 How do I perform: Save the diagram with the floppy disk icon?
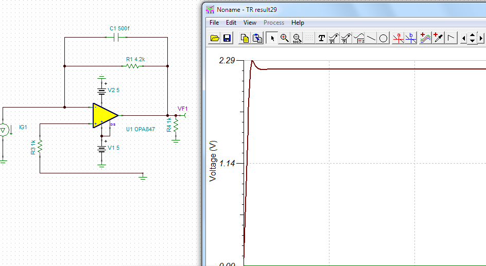coord(227,38)
